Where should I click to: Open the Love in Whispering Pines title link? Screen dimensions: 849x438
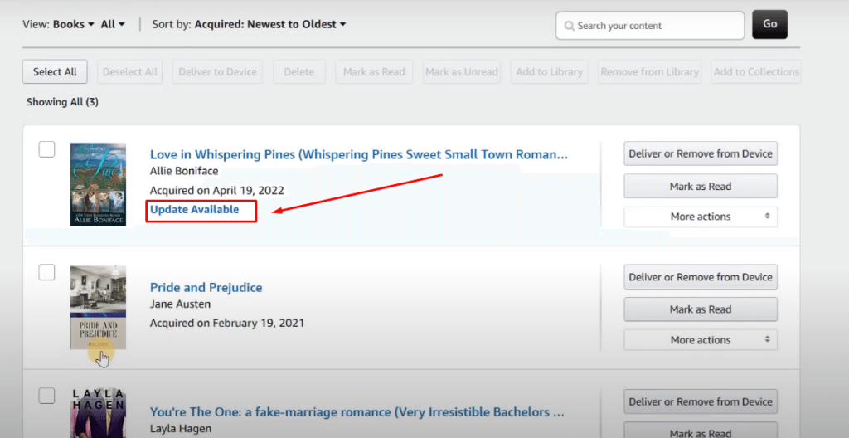click(x=359, y=154)
